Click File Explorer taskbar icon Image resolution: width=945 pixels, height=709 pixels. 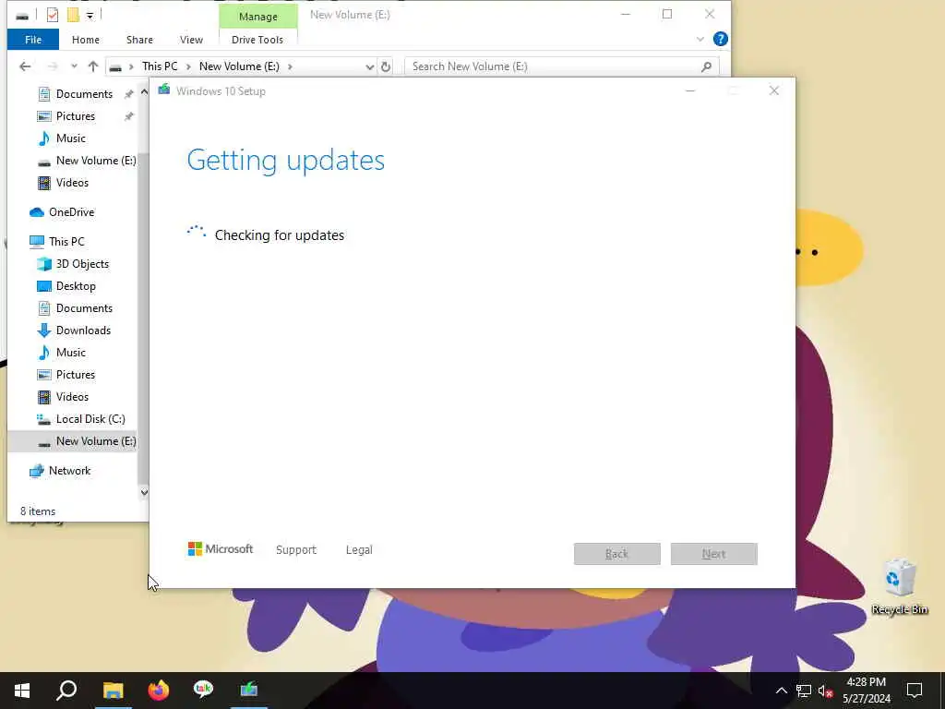pos(113,691)
